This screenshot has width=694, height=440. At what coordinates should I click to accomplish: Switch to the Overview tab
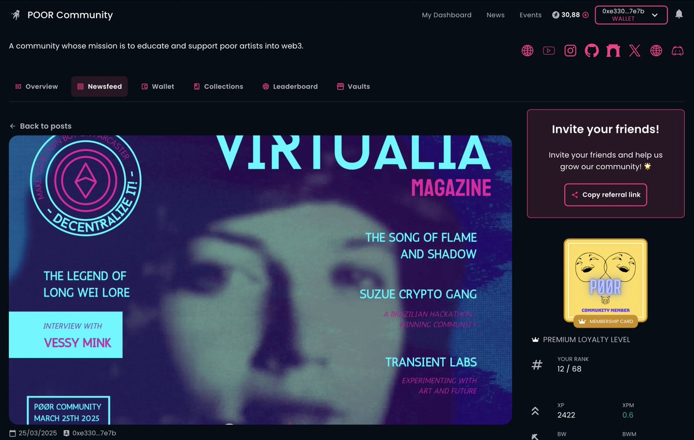click(x=36, y=86)
